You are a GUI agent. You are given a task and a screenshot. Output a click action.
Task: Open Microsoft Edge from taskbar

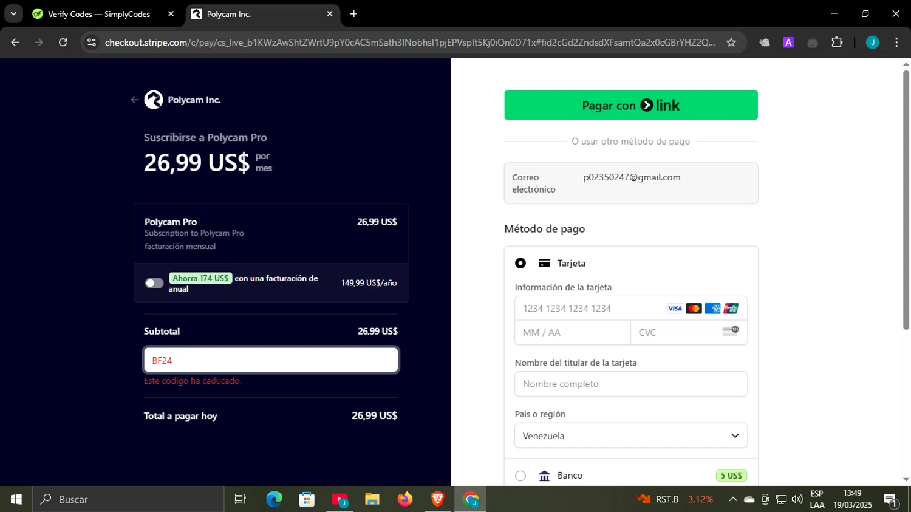click(x=274, y=499)
